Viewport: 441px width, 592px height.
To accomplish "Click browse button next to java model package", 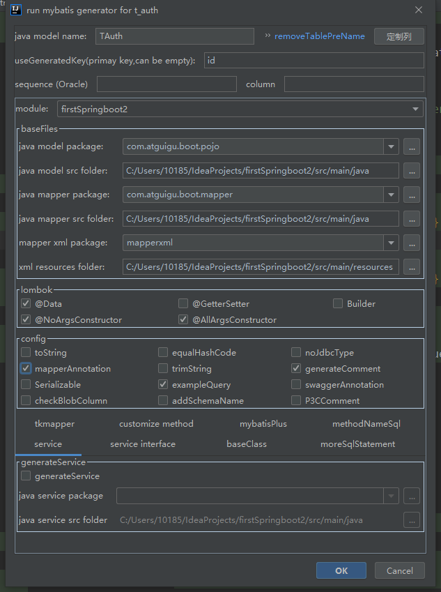I will click(412, 146).
